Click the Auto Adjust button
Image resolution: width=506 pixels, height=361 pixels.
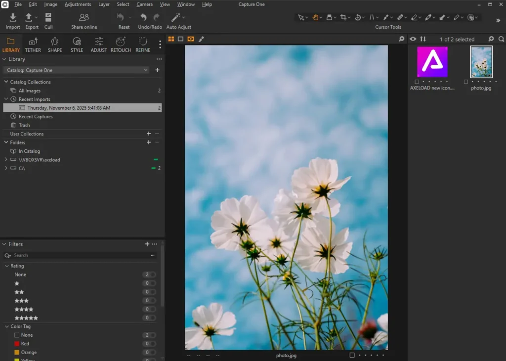click(177, 20)
